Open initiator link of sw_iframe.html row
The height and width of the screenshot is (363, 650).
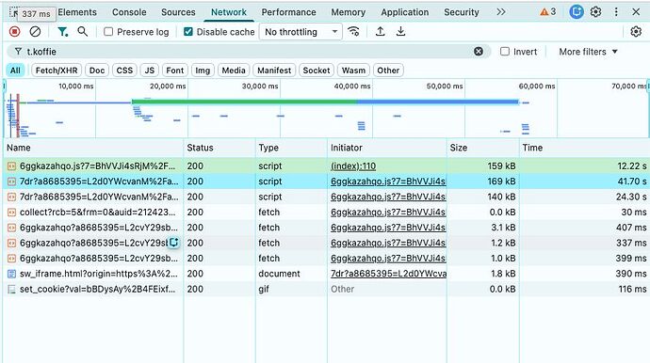[x=388, y=274]
